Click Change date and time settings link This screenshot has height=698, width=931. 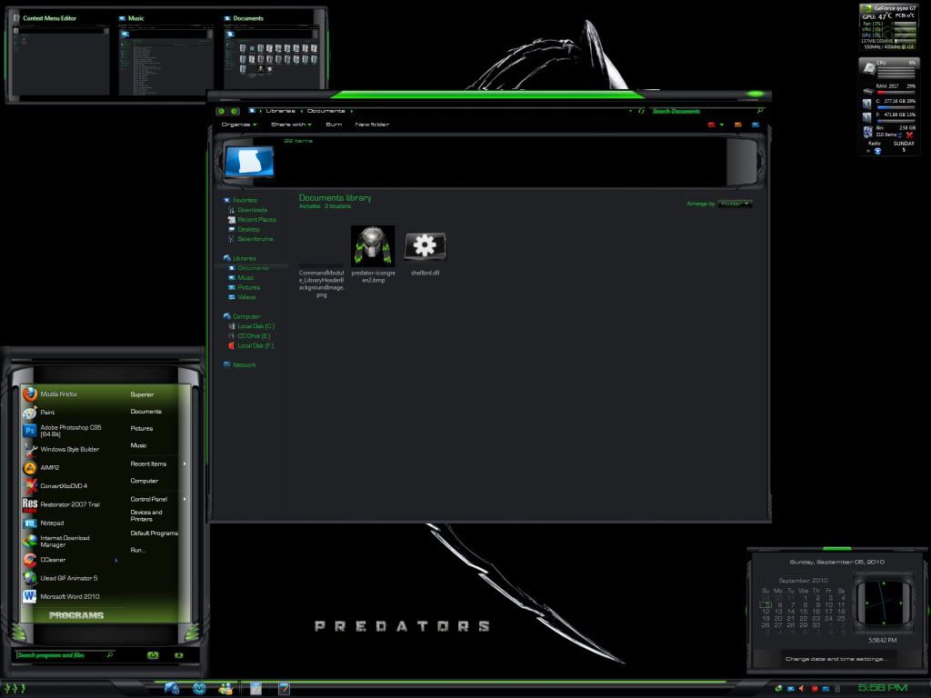click(836, 659)
